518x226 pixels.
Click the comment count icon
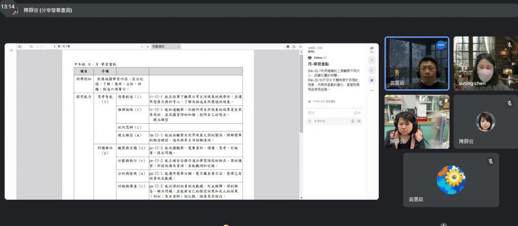tap(356, 112)
